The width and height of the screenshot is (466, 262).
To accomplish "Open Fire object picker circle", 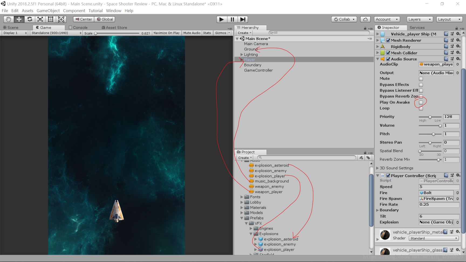I will pos(458,193).
